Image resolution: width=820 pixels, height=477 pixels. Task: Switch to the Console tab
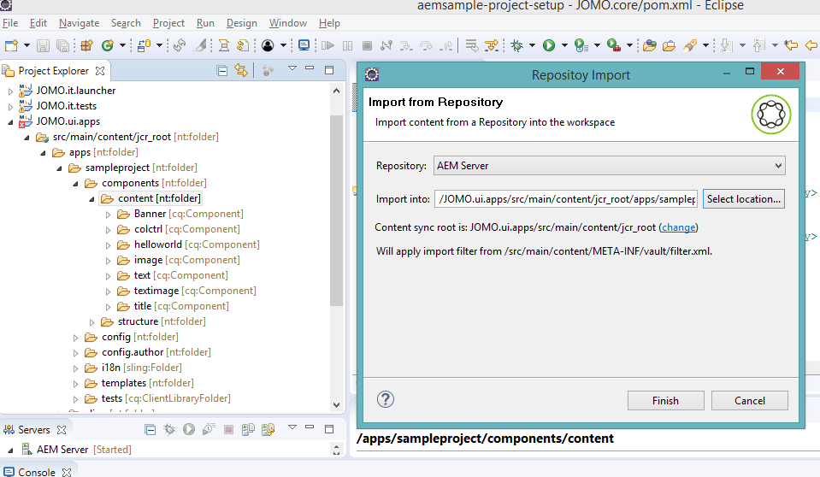pyautogui.click(x=37, y=472)
